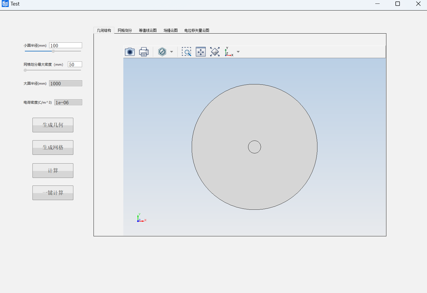The height and width of the screenshot is (293, 427).
Task: Open the axis view dropdown arrow
Action: (x=238, y=52)
